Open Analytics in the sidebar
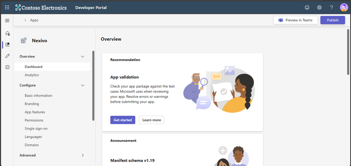The image size is (351, 166). click(x=32, y=75)
